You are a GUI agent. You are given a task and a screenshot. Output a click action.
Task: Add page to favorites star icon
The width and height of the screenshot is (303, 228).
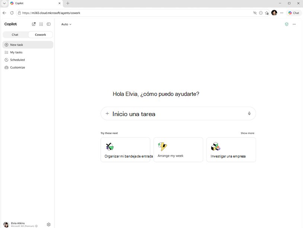point(267,13)
